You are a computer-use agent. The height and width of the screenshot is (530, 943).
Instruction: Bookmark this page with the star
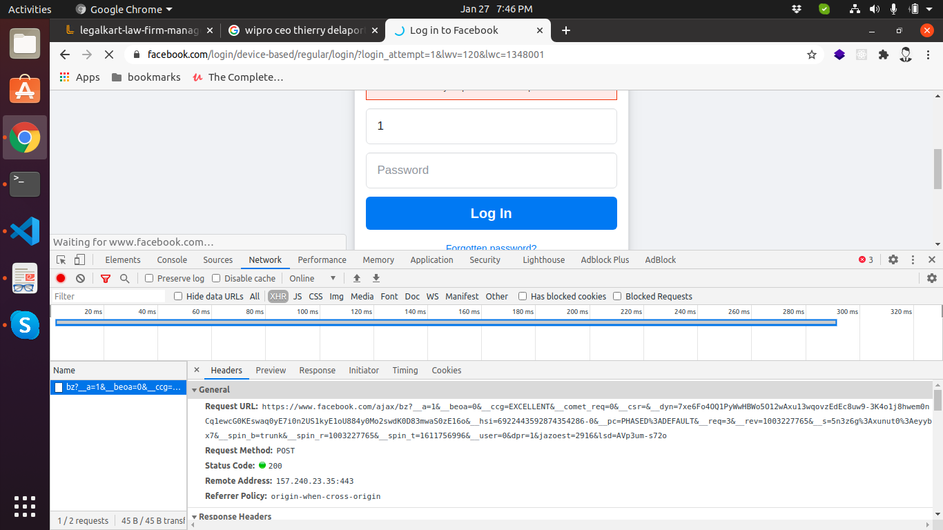click(812, 55)
